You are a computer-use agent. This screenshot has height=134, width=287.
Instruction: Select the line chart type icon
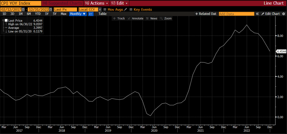pyautogui.click(x=91, y=14)
